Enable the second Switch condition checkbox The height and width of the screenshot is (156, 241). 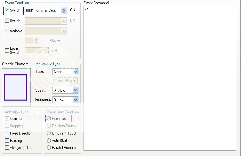point(7,21)
